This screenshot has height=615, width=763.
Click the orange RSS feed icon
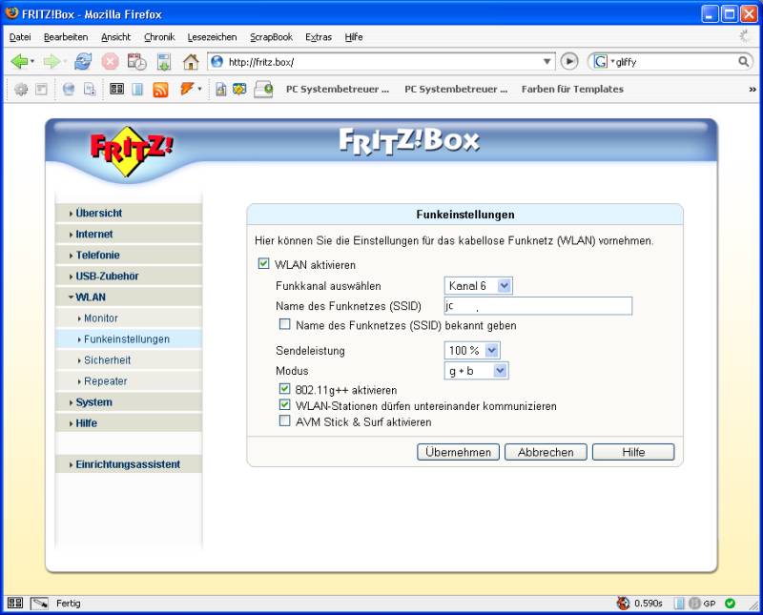[160, 90]
